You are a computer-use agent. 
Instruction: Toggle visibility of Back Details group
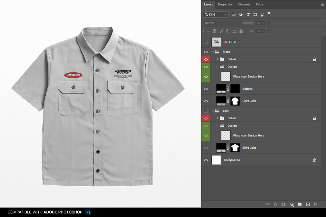tap(206, 118)
